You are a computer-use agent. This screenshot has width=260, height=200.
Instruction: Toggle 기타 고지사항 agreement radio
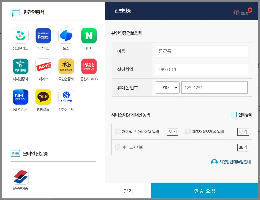pyautogui.click(x=117, y=147)
